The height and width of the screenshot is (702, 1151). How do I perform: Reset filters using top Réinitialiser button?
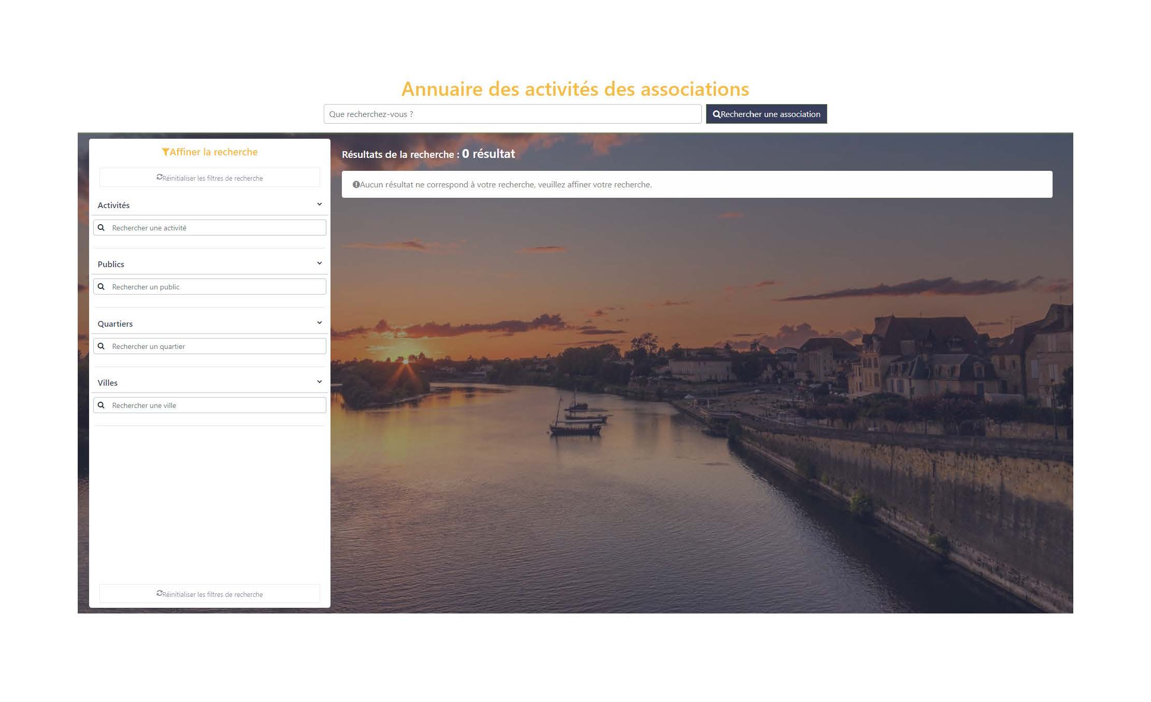(x=210, y=178)
